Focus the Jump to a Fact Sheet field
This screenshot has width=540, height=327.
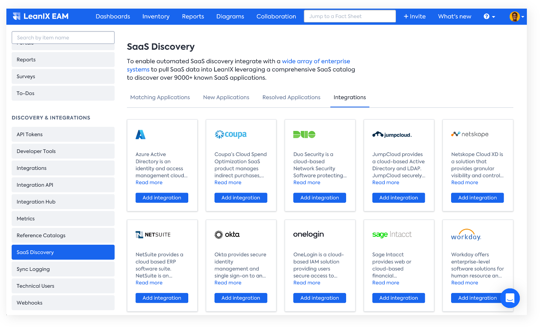click(x=350, y=16)
